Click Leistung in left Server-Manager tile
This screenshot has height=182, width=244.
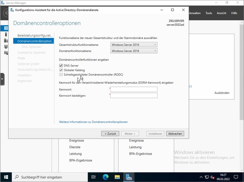pos(76,154)
